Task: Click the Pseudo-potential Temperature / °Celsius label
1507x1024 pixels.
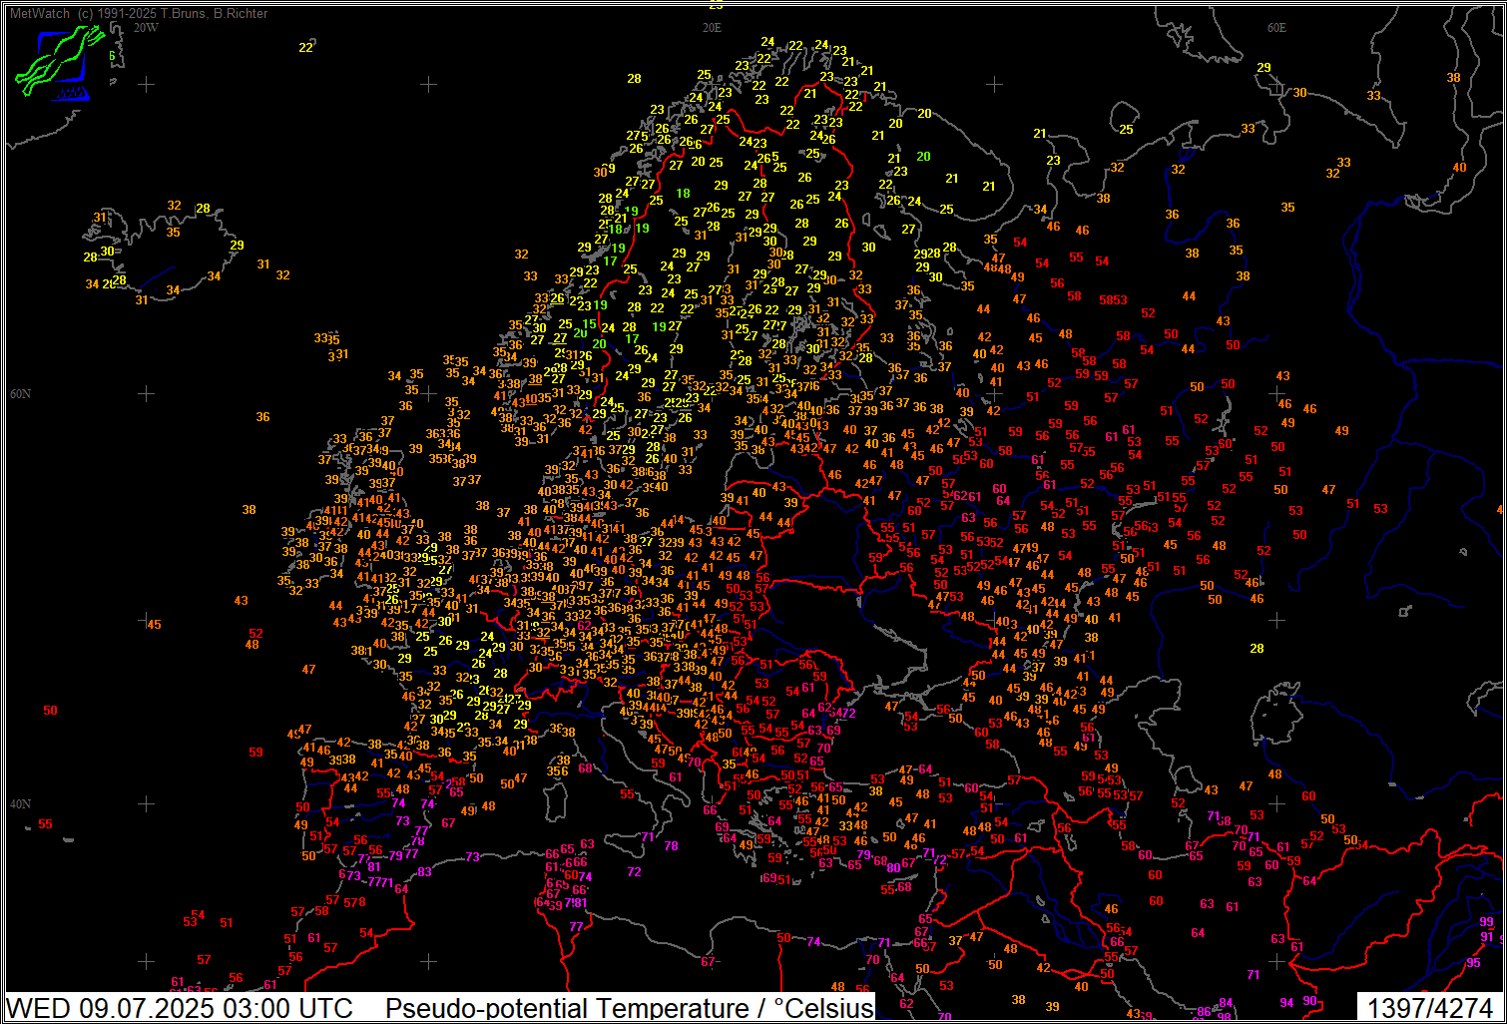Action: coord(630,1008)
